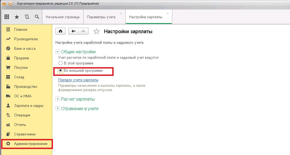Viewport: 290px width, 155px height.
Task: Open the search magnifier icon
Action: click(x=37, y=17)
